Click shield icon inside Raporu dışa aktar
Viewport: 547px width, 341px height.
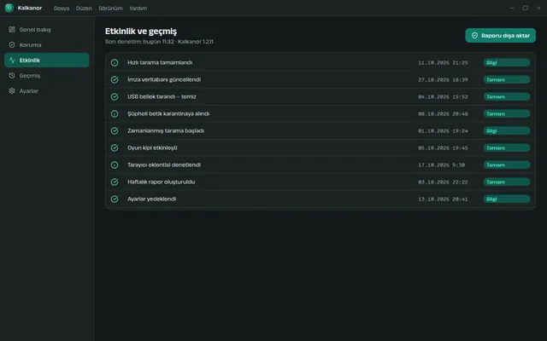click(474, 36)
